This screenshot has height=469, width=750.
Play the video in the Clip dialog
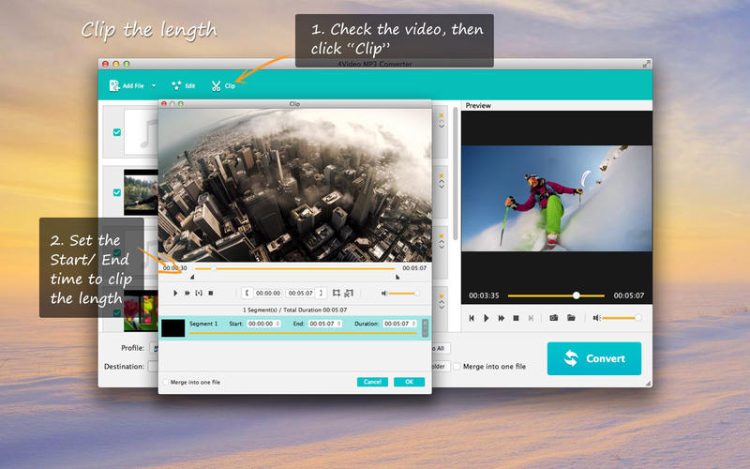(x=175, y=293)
